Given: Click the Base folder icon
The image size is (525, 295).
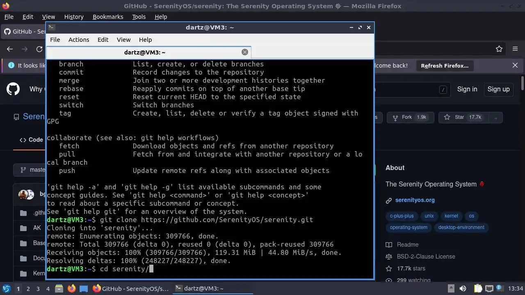Looking at the screenshot, I should [24, 243].
